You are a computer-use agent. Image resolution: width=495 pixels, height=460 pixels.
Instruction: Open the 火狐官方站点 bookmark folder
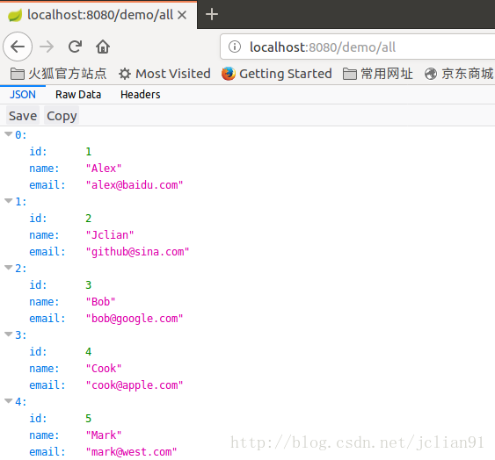pos(58,74)
